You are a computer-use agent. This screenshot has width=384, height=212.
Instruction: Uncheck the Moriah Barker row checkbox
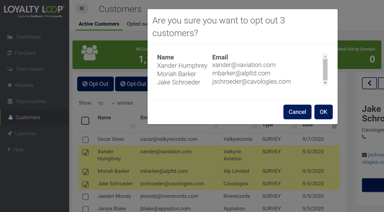pyautogui.click(x=85, y=172)
